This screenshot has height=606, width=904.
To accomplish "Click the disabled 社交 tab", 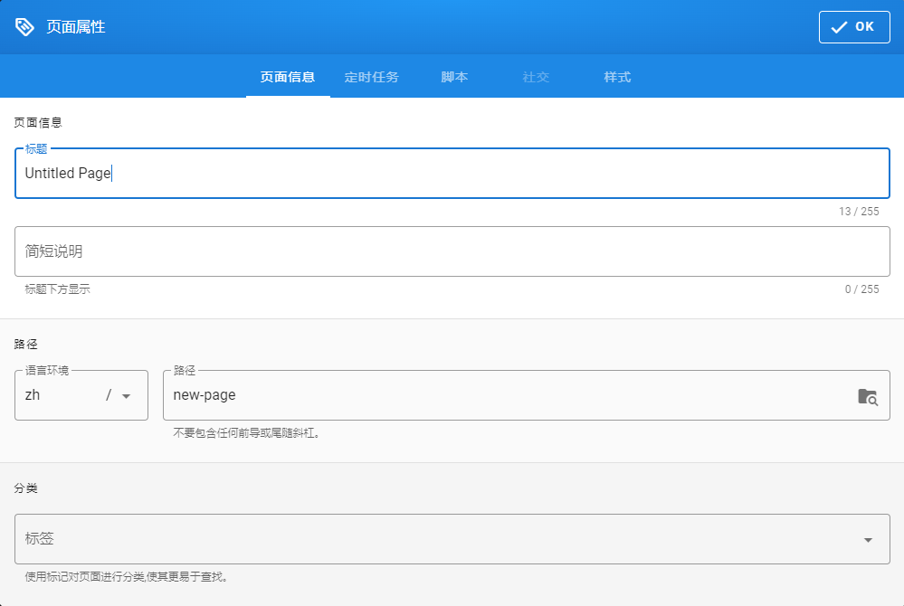I will [x=536, y=77].
